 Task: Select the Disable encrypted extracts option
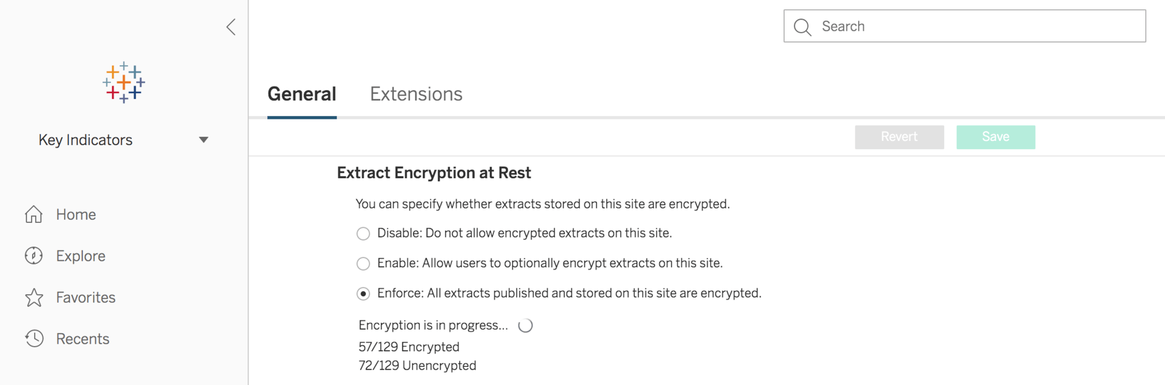pos(363,234)
